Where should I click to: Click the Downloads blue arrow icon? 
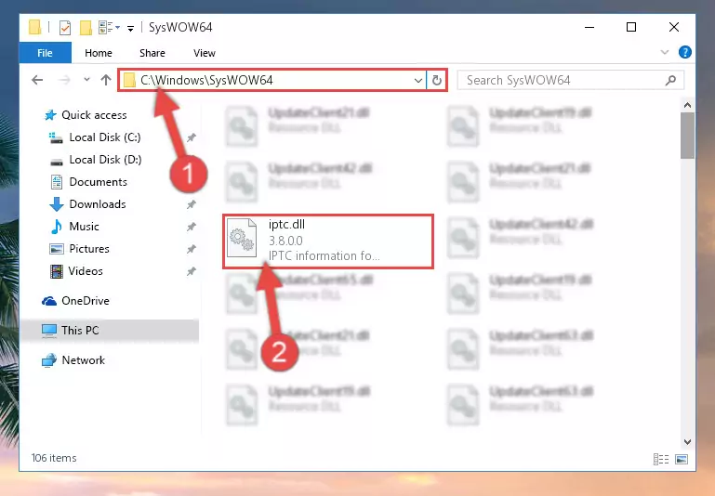click(56, 204)
